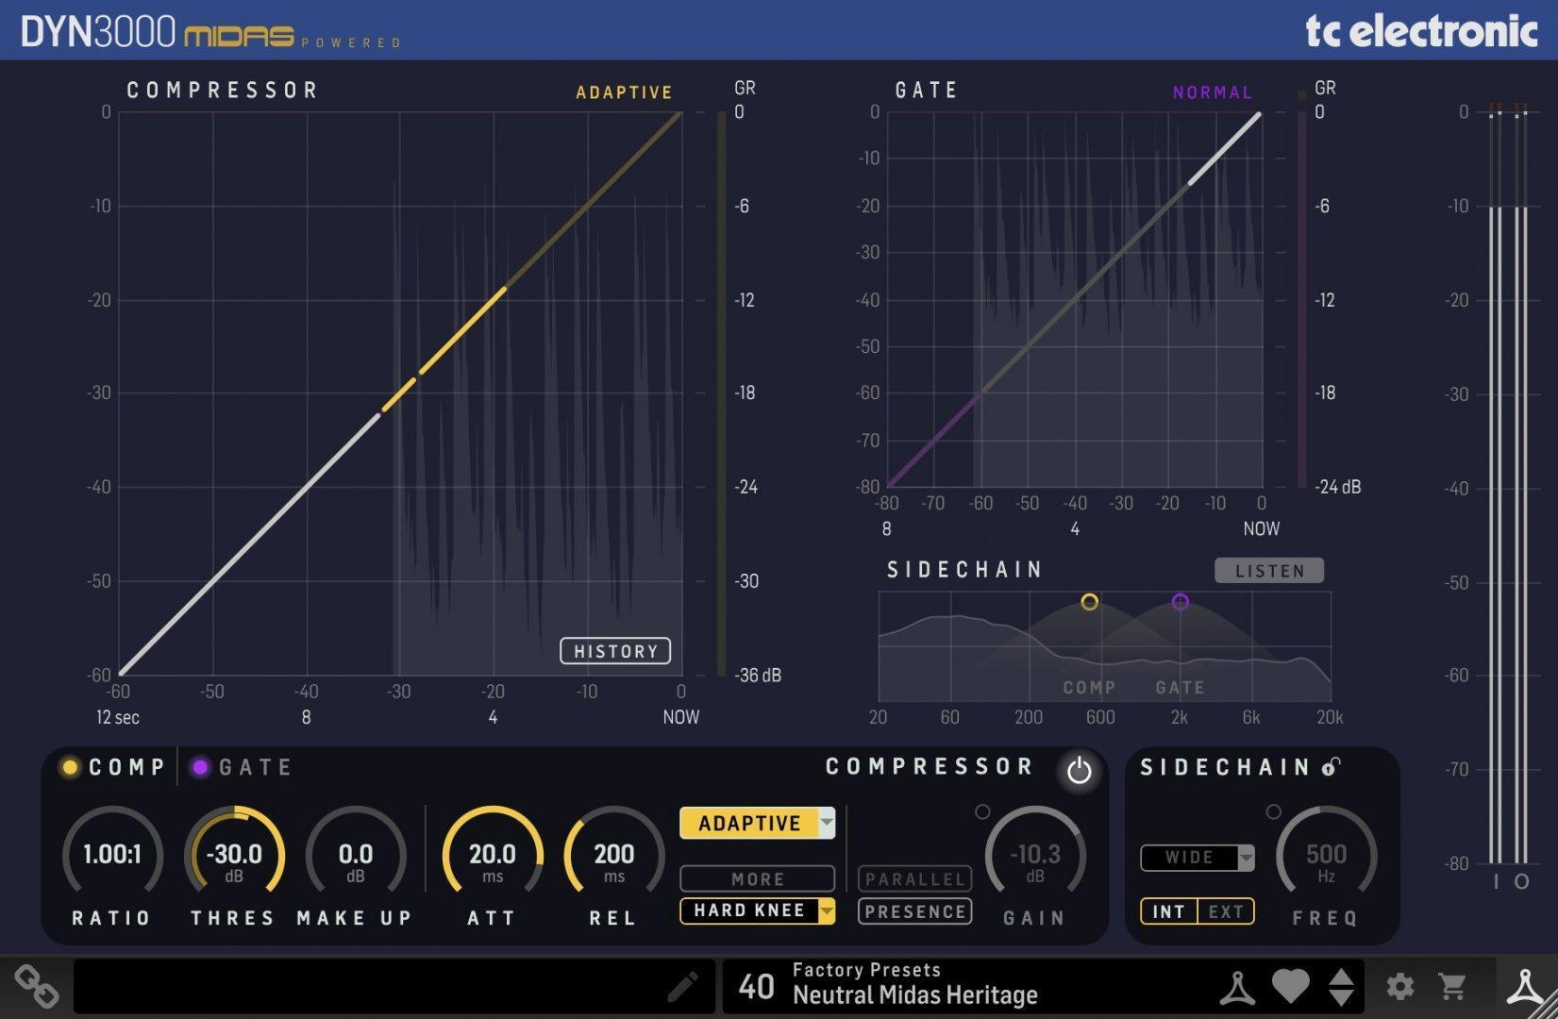Click the sidechain lock icon
Viewport: 1558px width, 1019px height.
[x=1331, y=767]
